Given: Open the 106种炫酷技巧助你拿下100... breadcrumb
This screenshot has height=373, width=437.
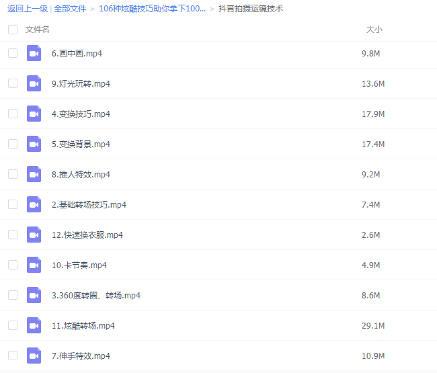Looking at the screenshot, I should (152, 9).
